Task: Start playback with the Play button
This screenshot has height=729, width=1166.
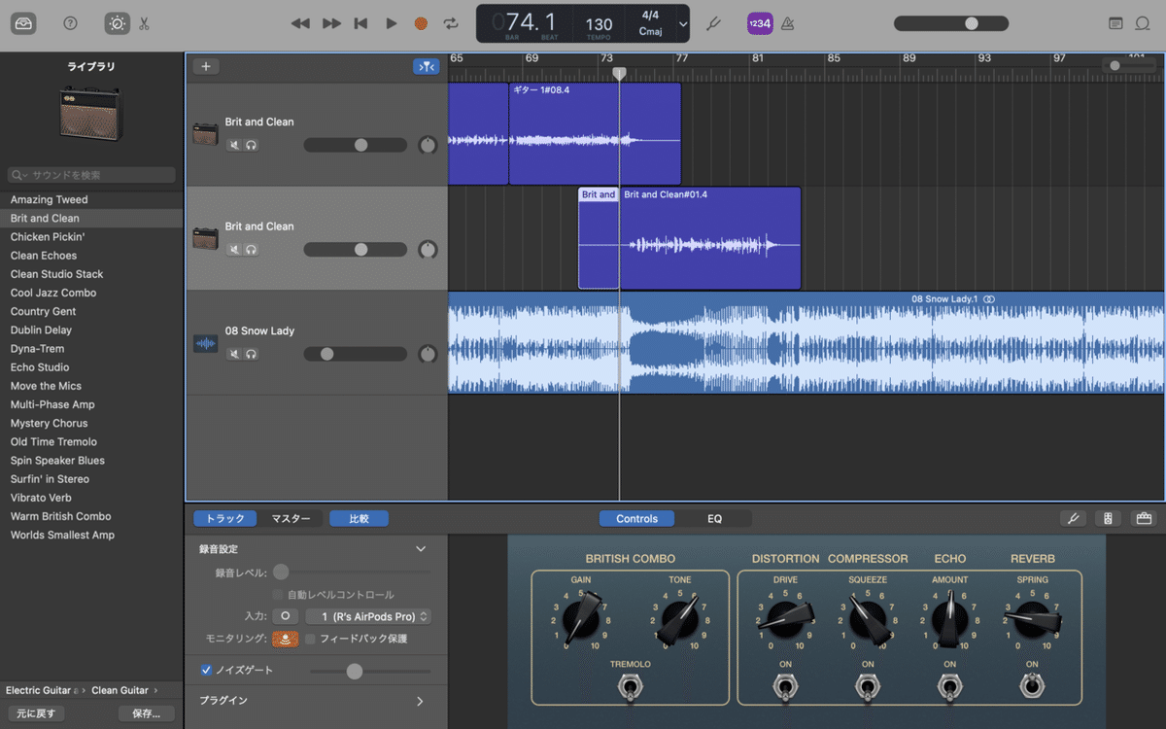Action: coord(392,23)
